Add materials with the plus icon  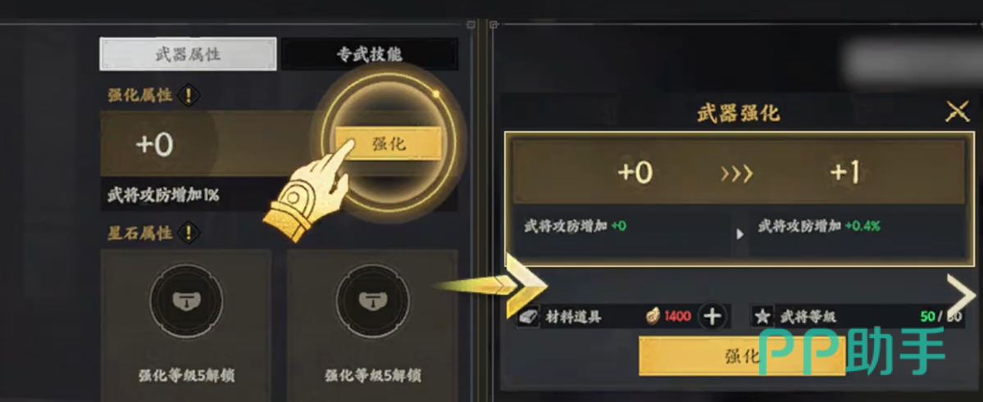[x=712, y=316]
